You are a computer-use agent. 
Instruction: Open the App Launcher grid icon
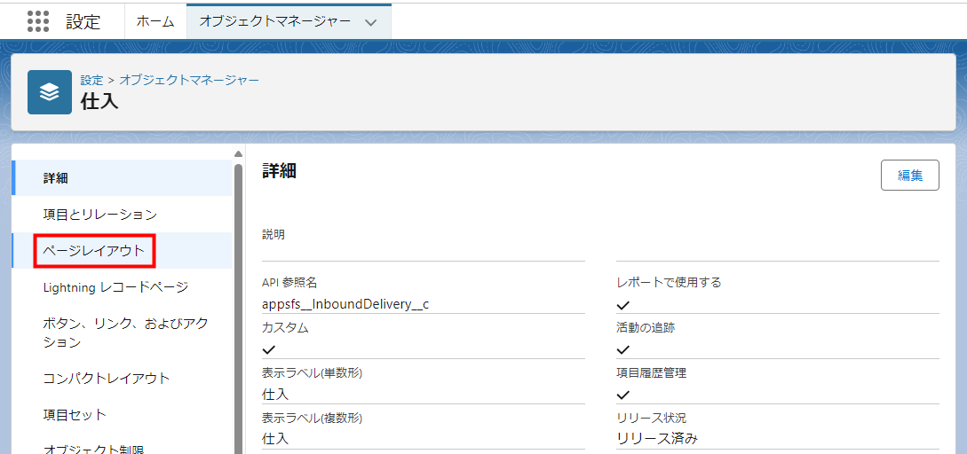tap(37, 21)
